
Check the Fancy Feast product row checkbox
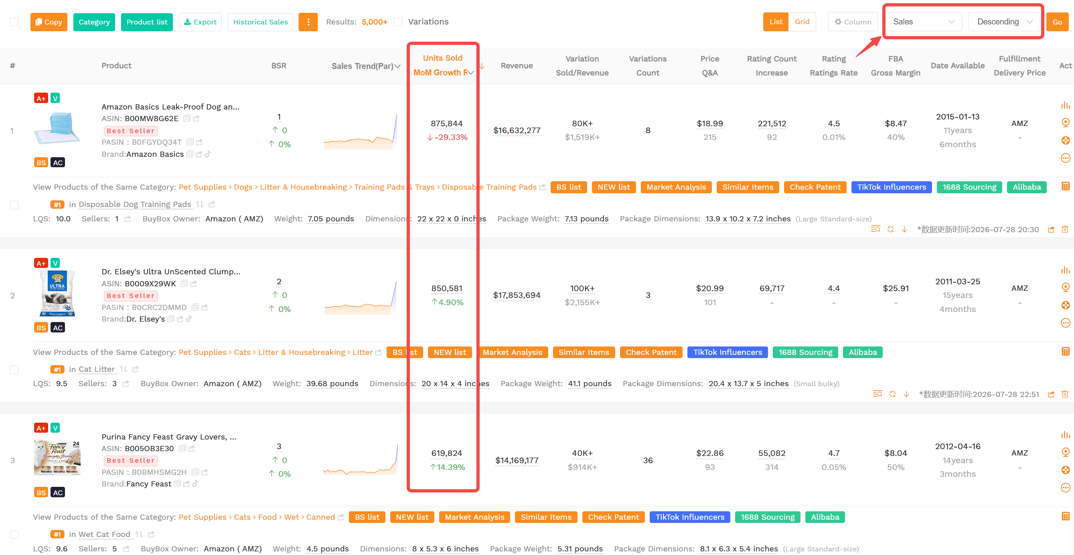14,535
